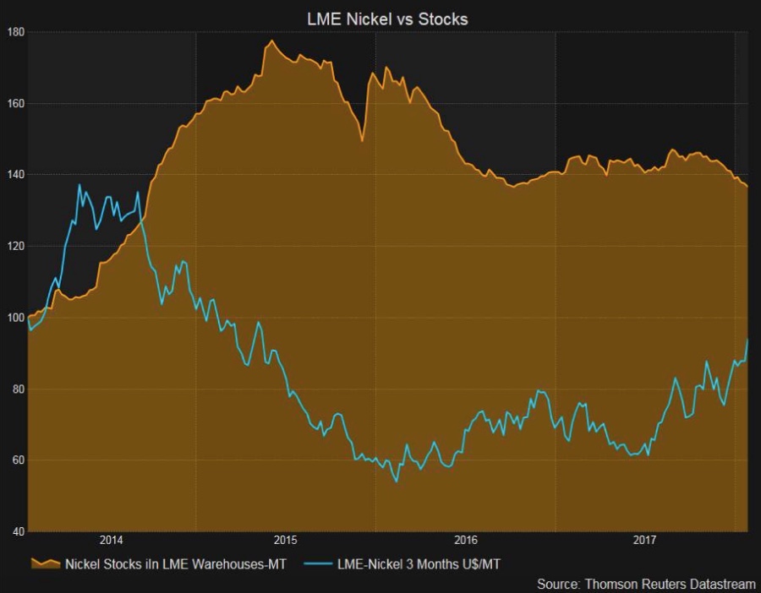Click the dip in stocks during mid-2015

360,142
